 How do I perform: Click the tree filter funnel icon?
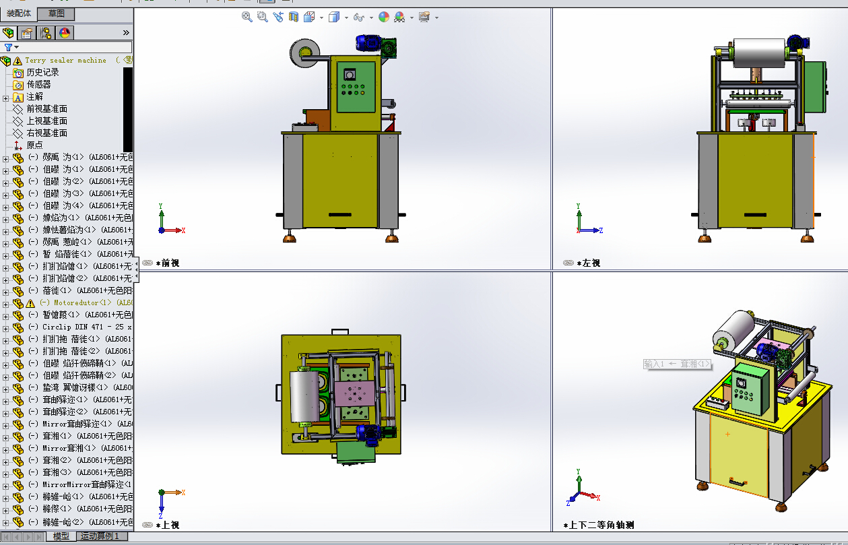coord(8,47)
